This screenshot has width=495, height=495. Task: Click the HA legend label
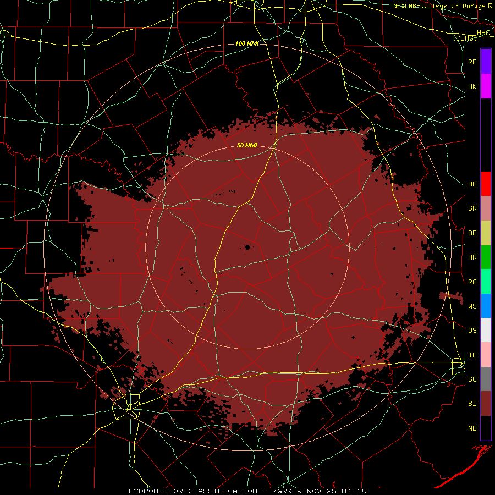tap(472, 184)
